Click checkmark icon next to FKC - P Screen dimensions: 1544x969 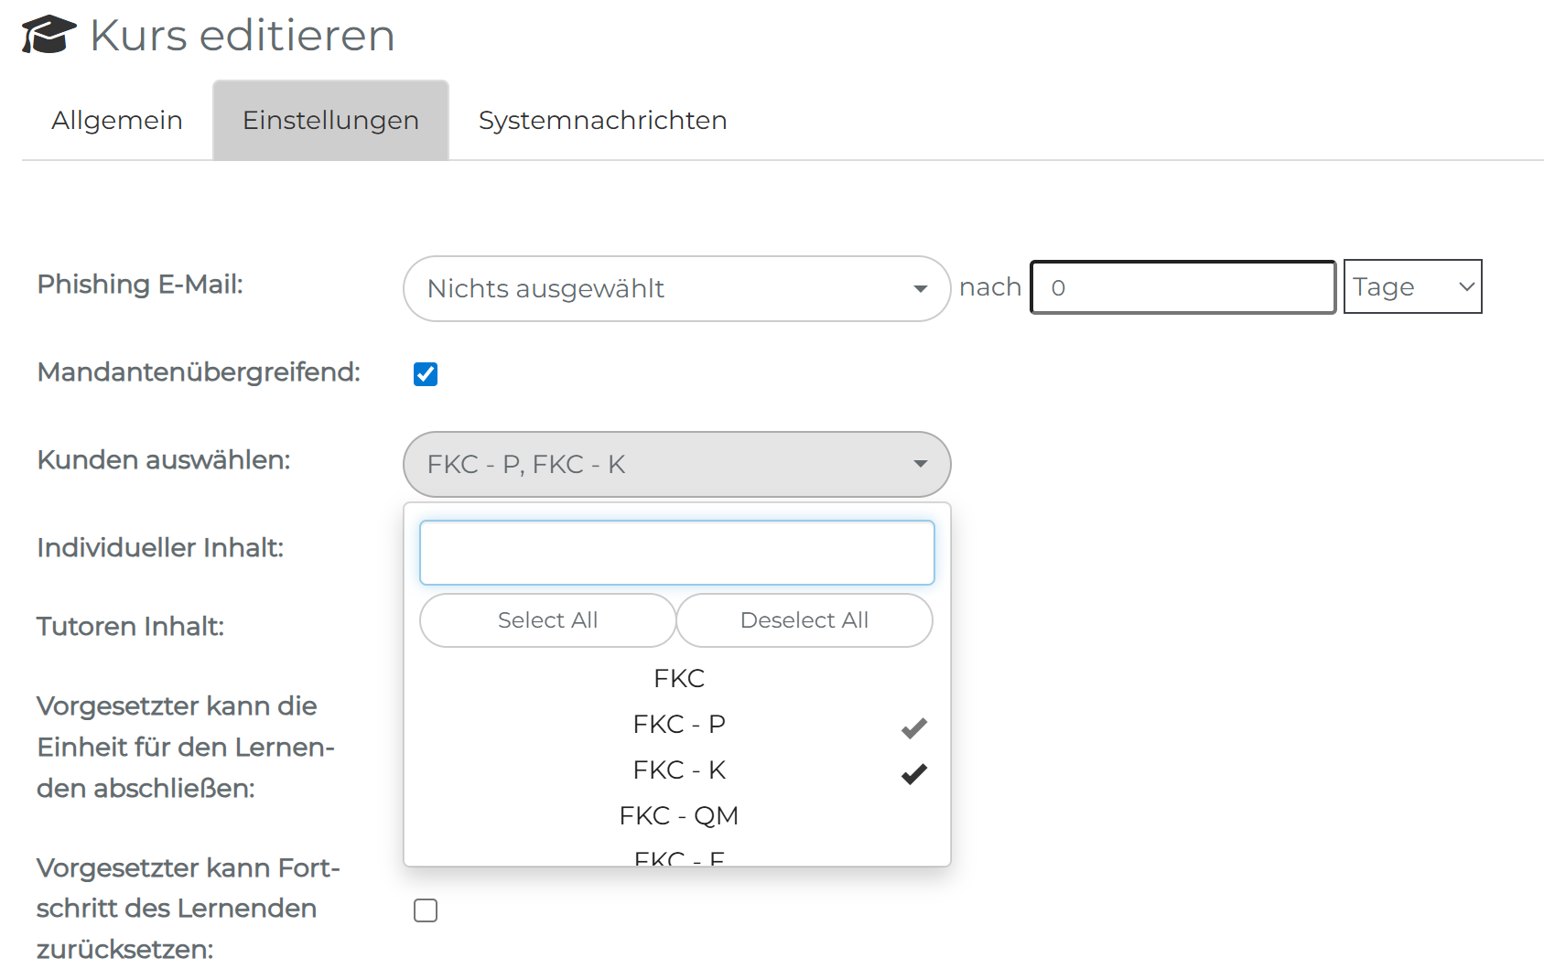coord(913,728)
